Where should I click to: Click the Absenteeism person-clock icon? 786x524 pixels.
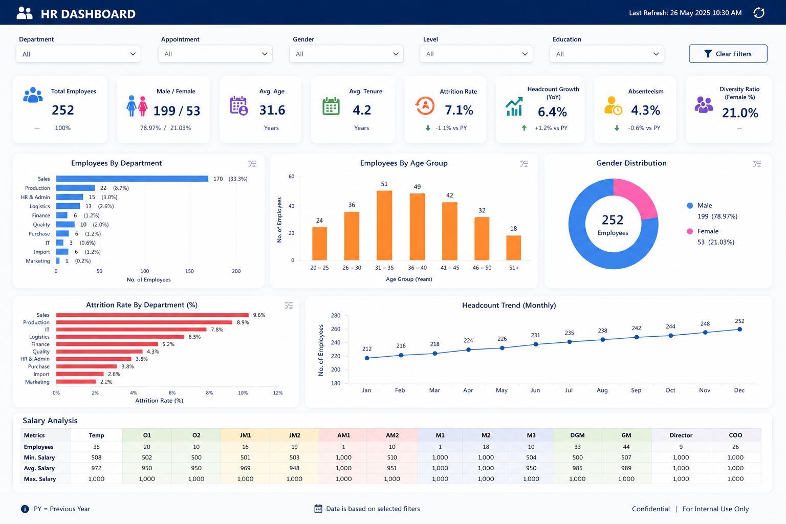(613, 105)
